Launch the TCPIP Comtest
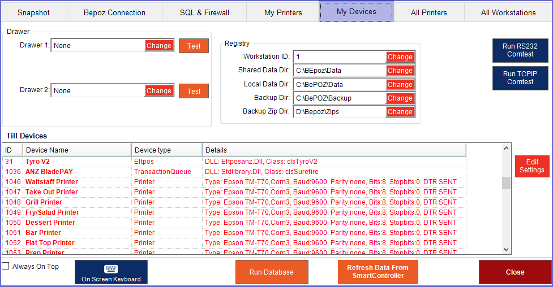Image resolution: width=553 pixels, height=287 pixels. pyautogui.click(x=520, y=78)
